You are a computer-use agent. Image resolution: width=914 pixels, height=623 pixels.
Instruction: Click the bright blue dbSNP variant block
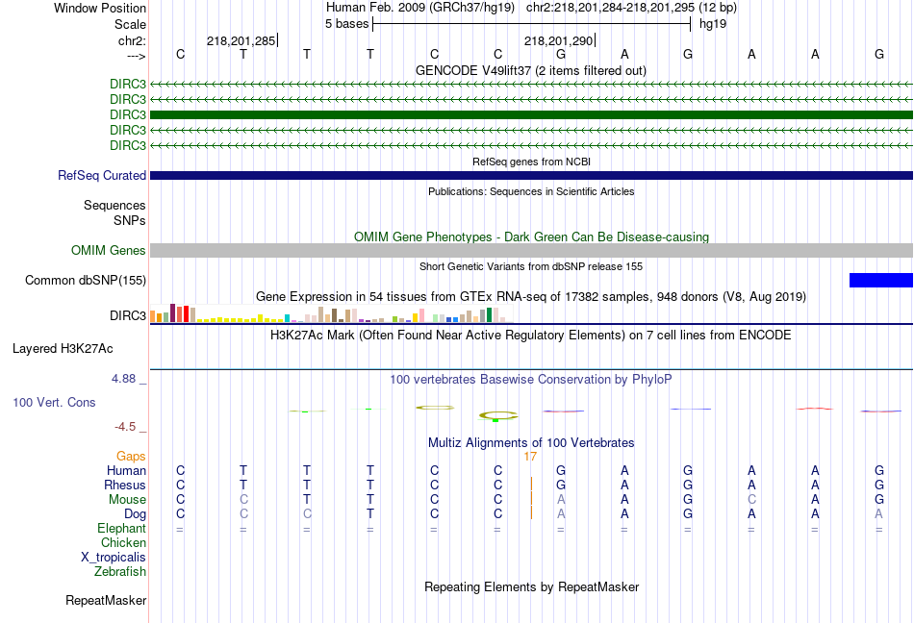pyautogui.click(x=880, y=280)
